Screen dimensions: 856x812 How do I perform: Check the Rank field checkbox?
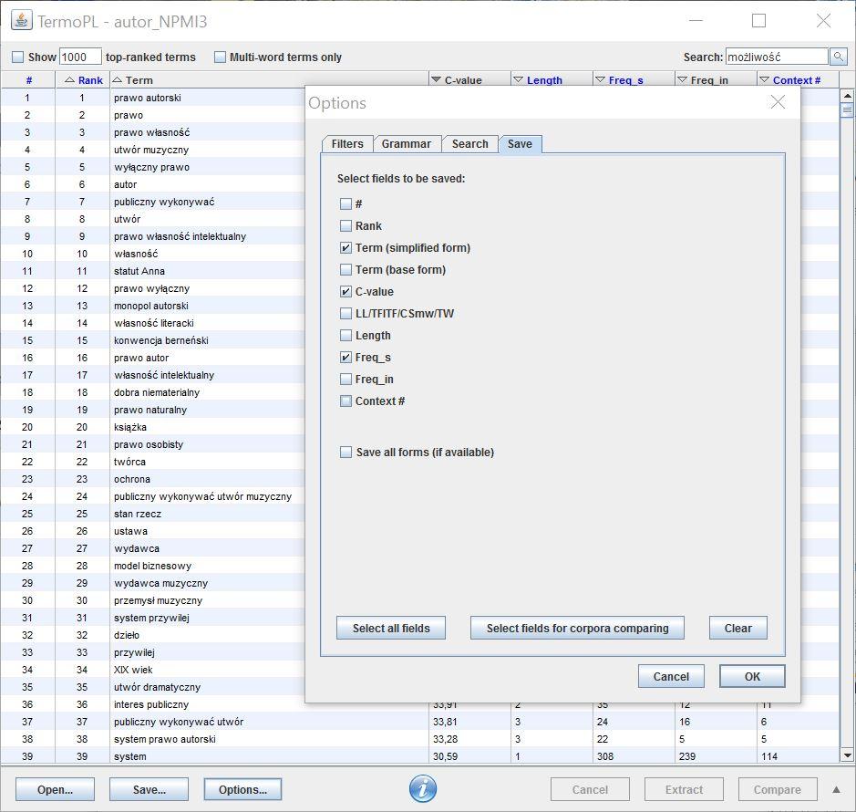click(345, 225)
